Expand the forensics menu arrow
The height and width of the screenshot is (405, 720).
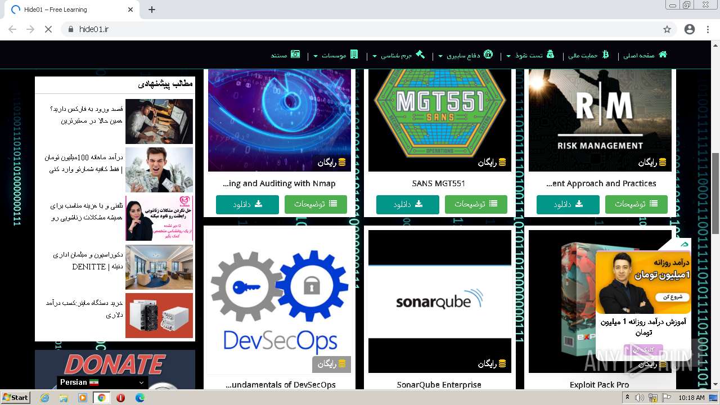[375, 56]
